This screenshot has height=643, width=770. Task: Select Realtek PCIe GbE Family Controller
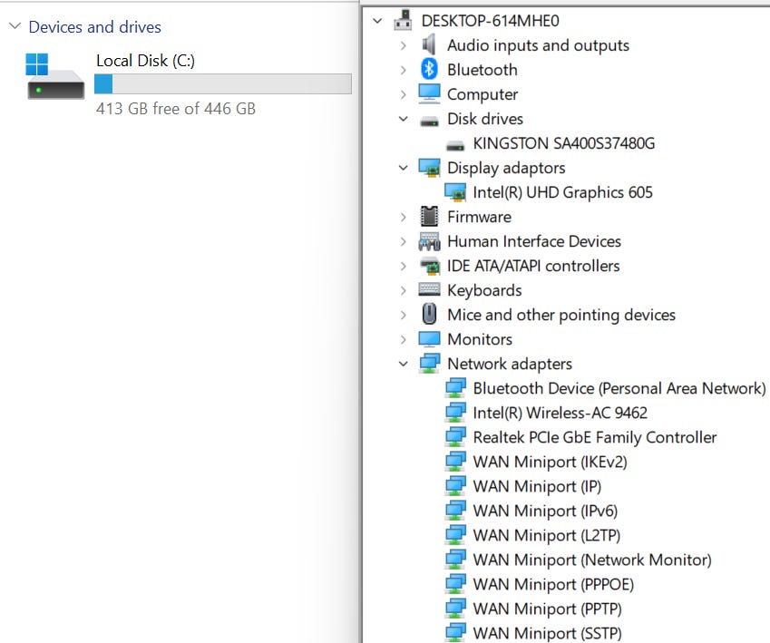point(594,437)
